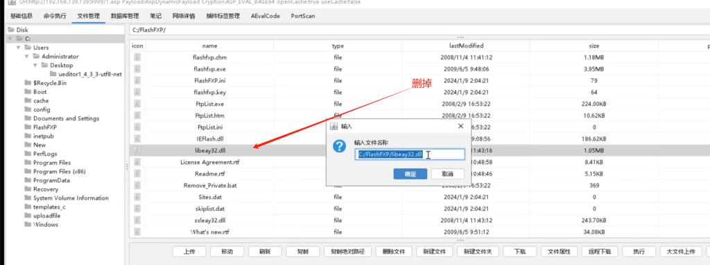The width and height of the screenshot is (710, 265).
Task: Open the 数据库管理 tab
Action: [x=125, y=16]
